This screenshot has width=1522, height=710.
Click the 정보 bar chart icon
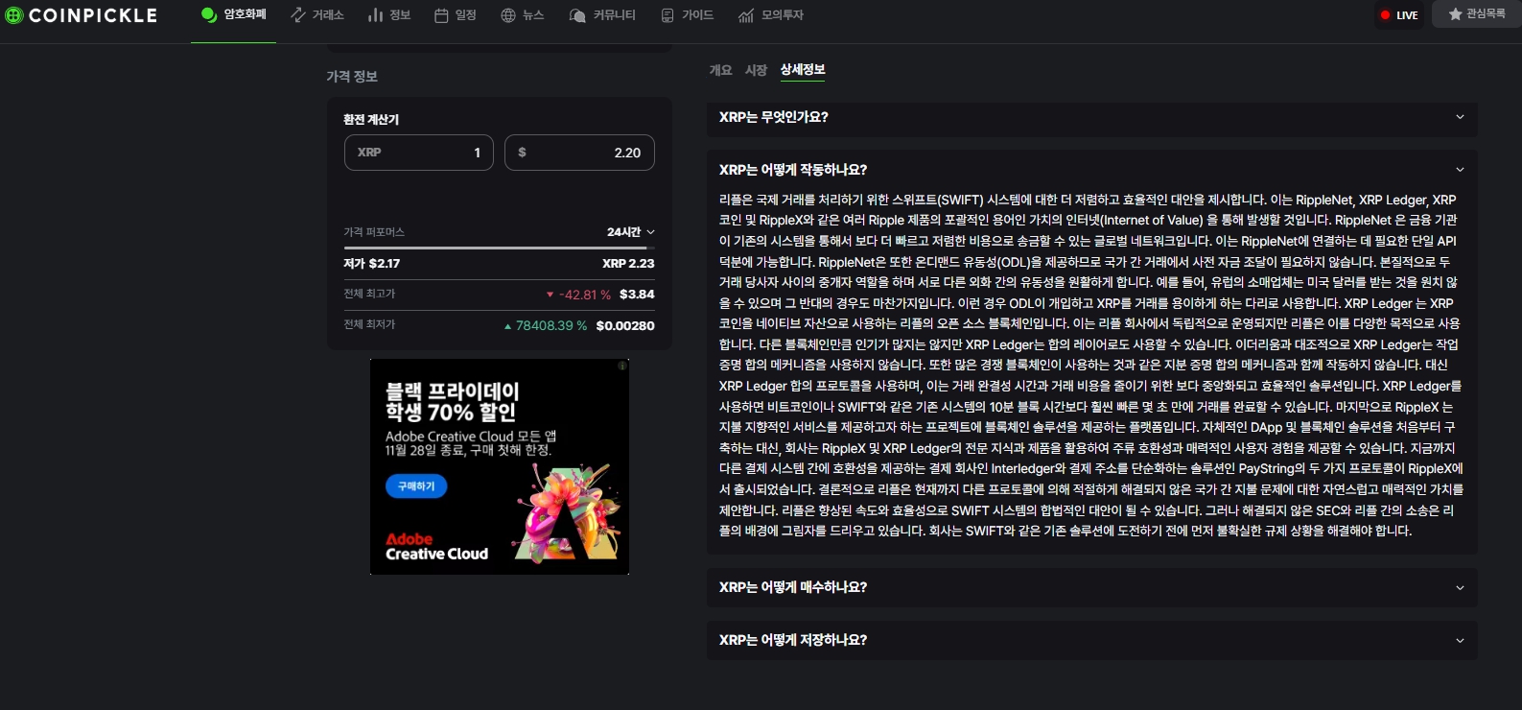375,15
